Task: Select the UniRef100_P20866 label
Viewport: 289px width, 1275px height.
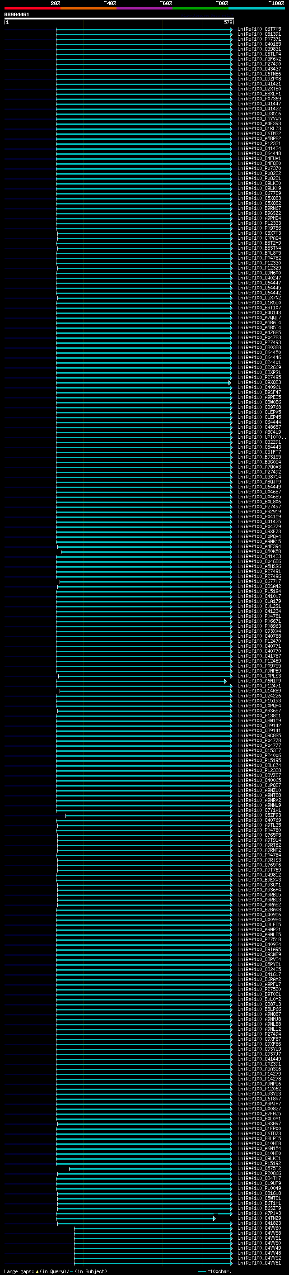Action: tap(259, 1174)
